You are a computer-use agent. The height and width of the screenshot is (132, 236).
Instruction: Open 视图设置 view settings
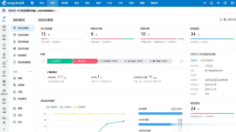coord(229,20)
